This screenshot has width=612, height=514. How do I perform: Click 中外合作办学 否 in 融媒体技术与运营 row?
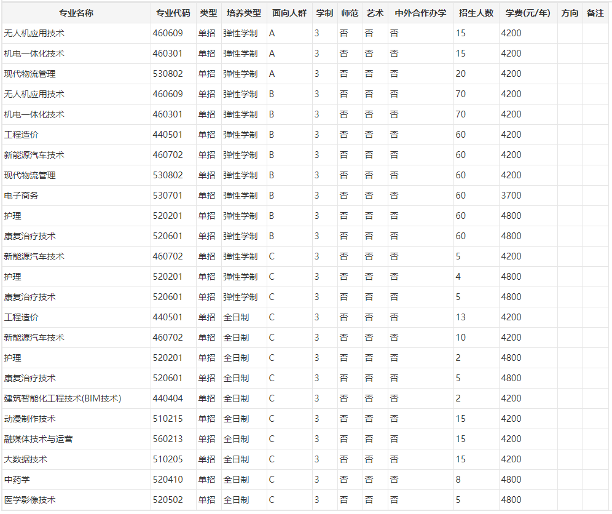click(x=394, y=439)
